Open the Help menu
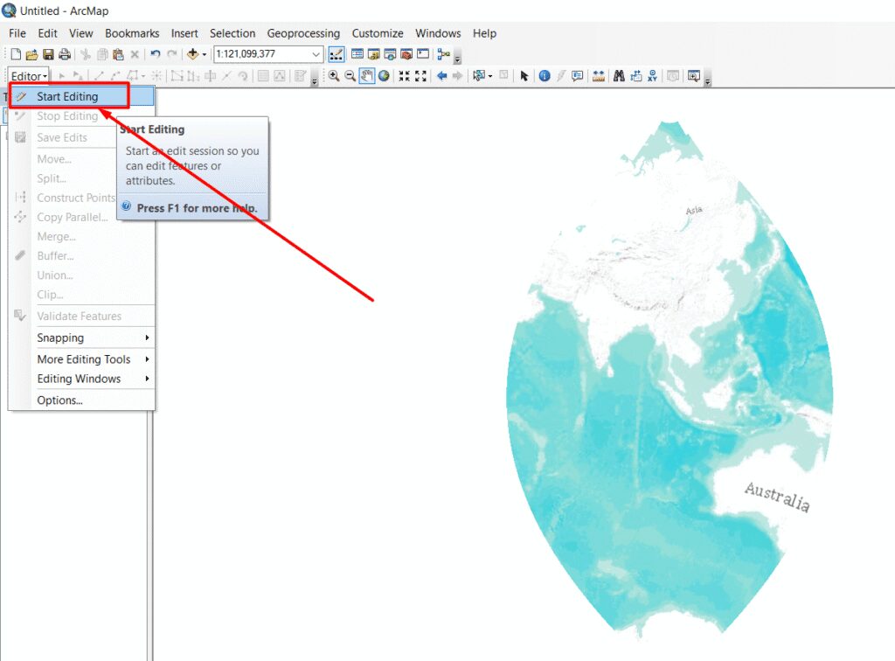 (484, 33)
